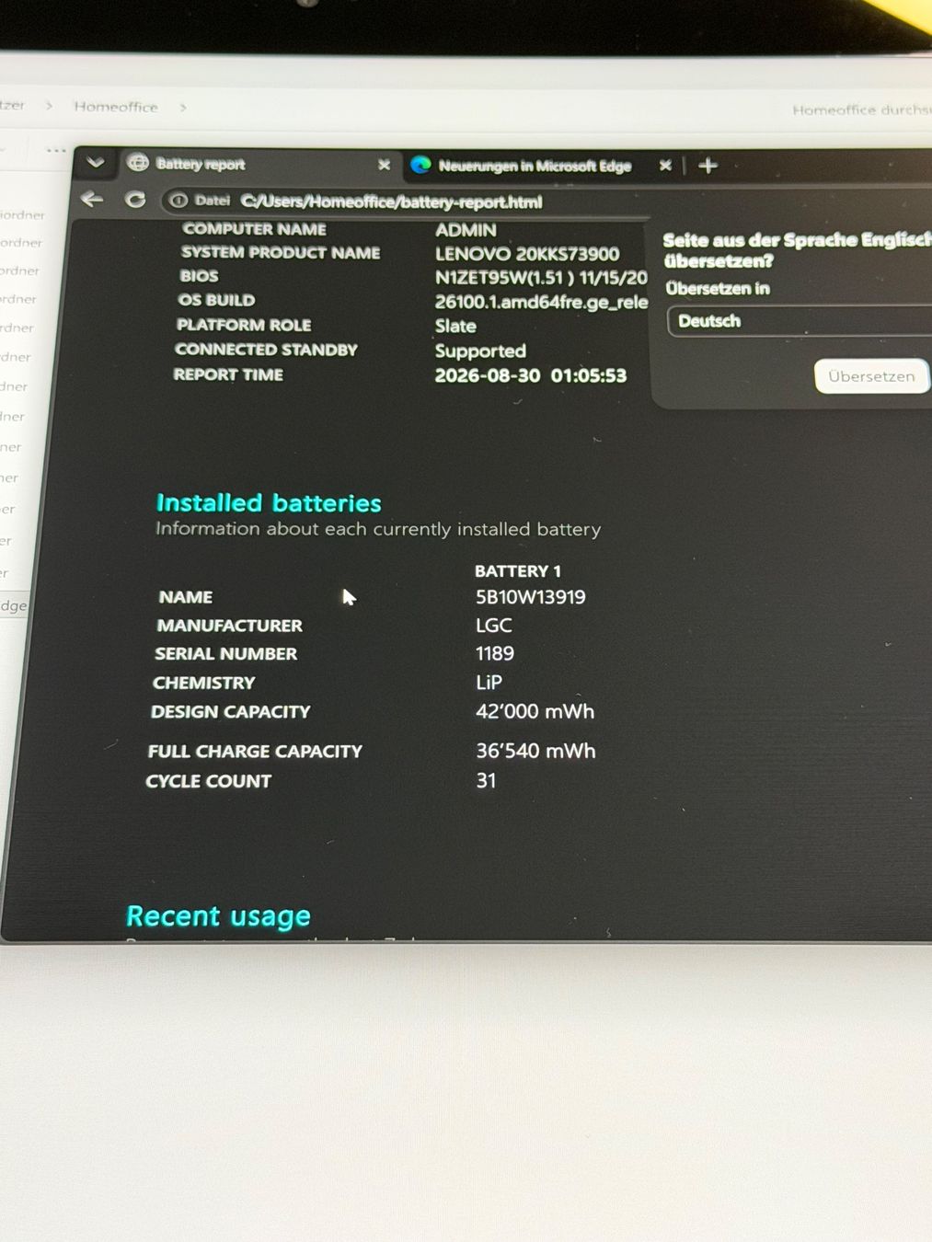Image resolution: width=932 pixels, height=1242 pixels.
Task: Select the FULL CHARGE CAPACITY label
Action: pos(255,752)
